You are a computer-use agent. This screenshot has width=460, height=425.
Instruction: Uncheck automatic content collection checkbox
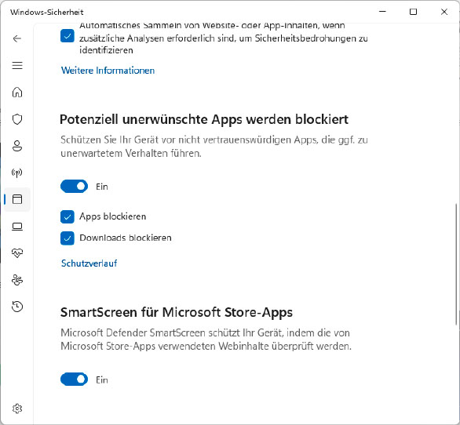coord(68,36)
